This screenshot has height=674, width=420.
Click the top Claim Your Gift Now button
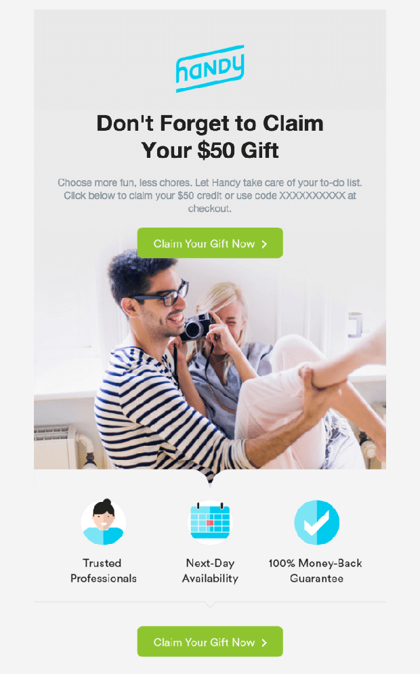click(x=210, y=243)
